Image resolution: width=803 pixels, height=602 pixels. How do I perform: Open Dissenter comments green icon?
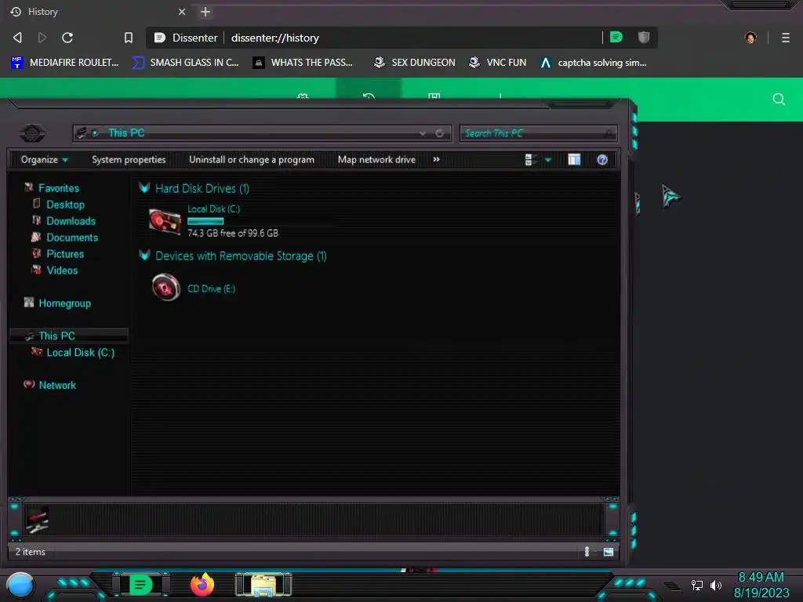pyautogui.click(x=616, y=37)
